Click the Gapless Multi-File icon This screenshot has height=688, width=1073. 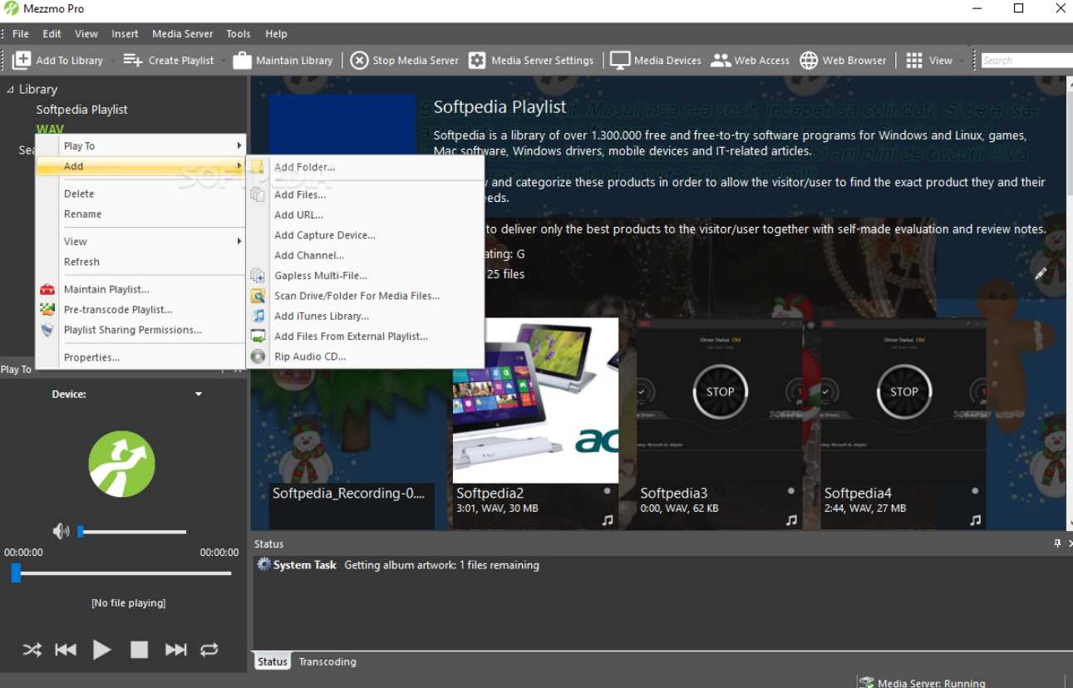(258, 276)
